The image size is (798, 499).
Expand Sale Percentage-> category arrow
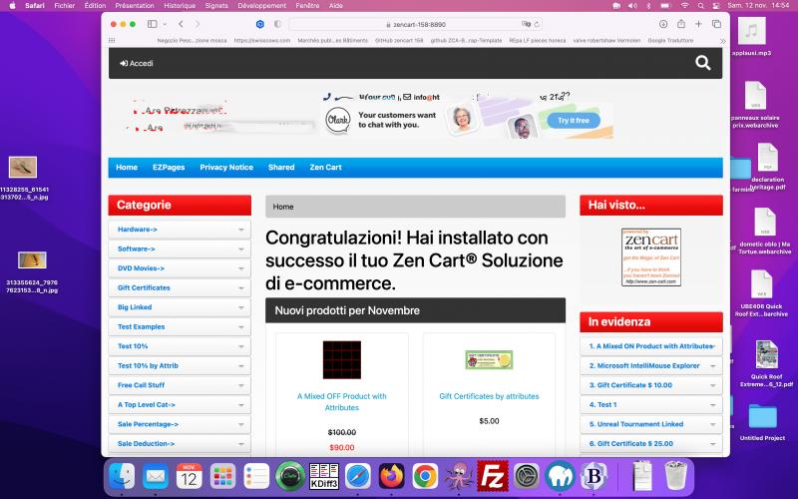coord(241,424)
